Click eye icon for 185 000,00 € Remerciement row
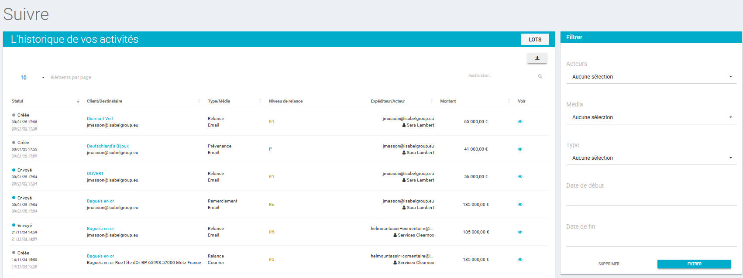This screenshot has width=743, height=278. (520, 205)
